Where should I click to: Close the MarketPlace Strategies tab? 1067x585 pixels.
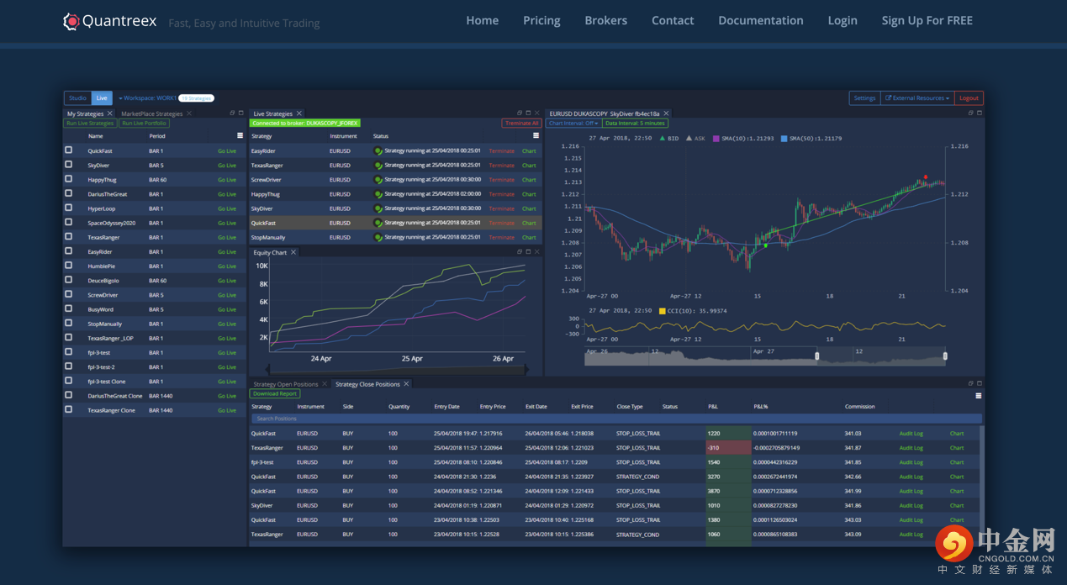(189, 113)
